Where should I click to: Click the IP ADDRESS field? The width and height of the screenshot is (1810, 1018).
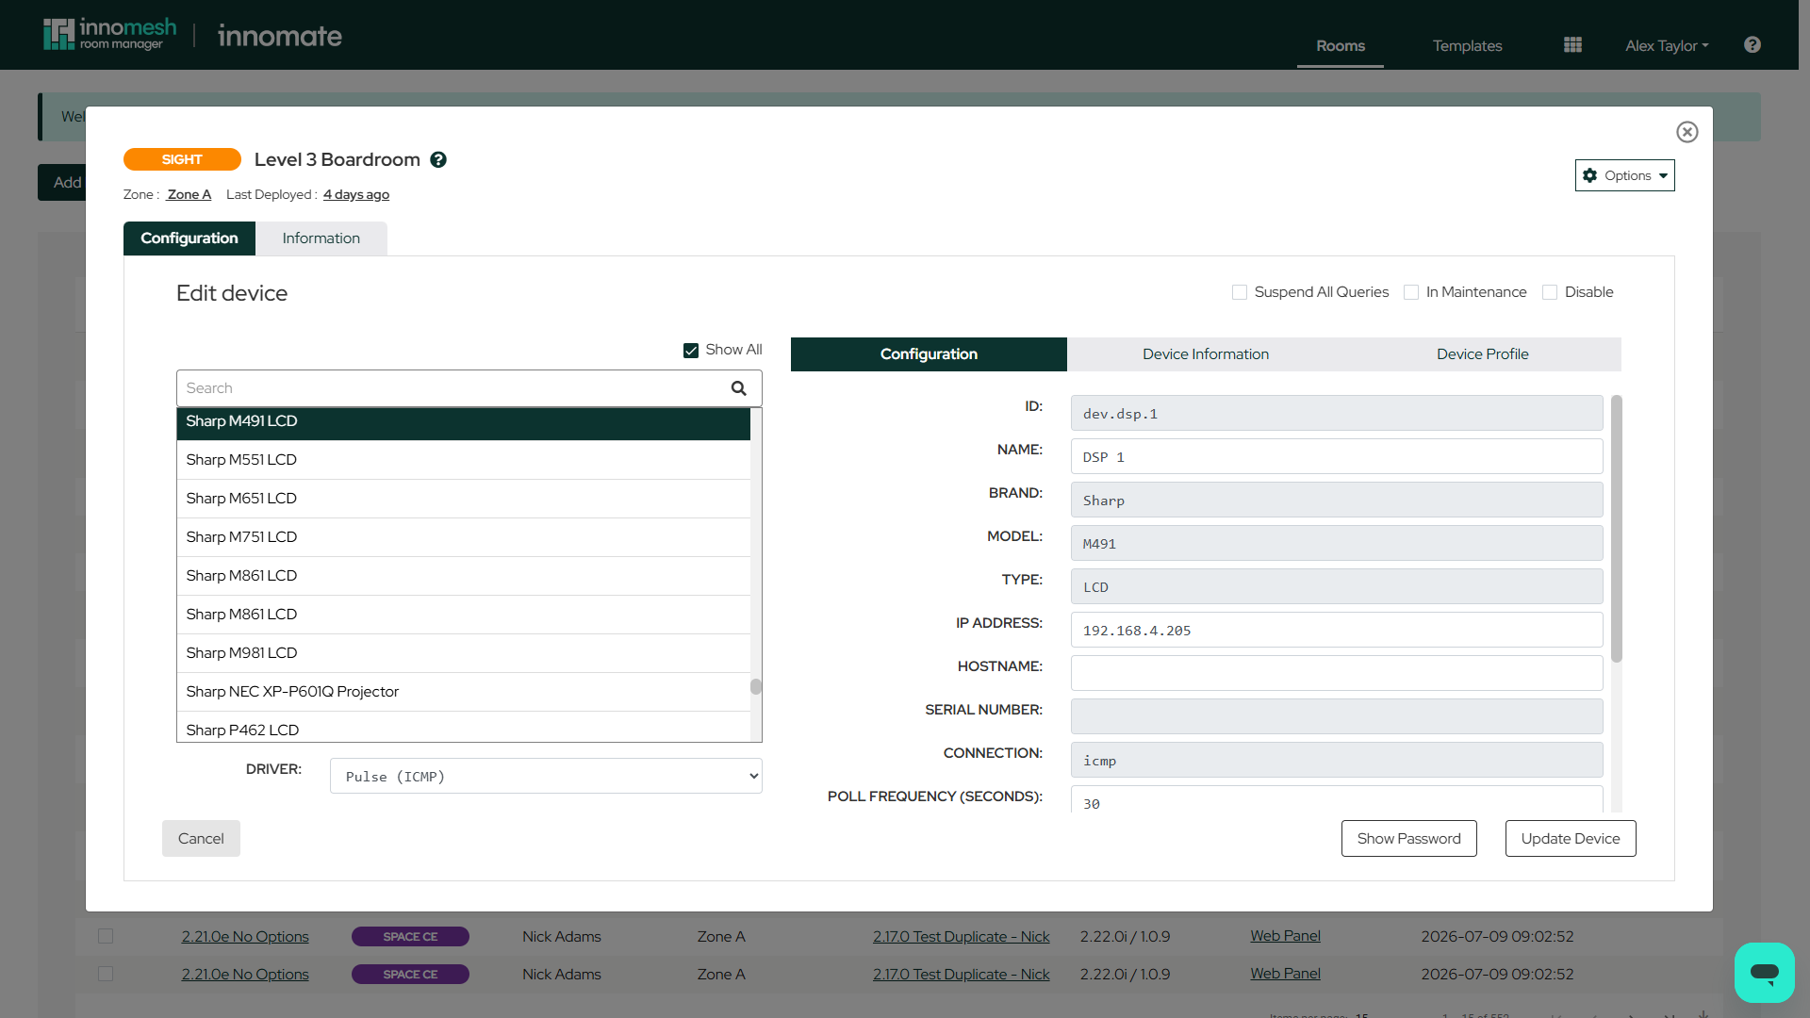(x=1337, y=630)
